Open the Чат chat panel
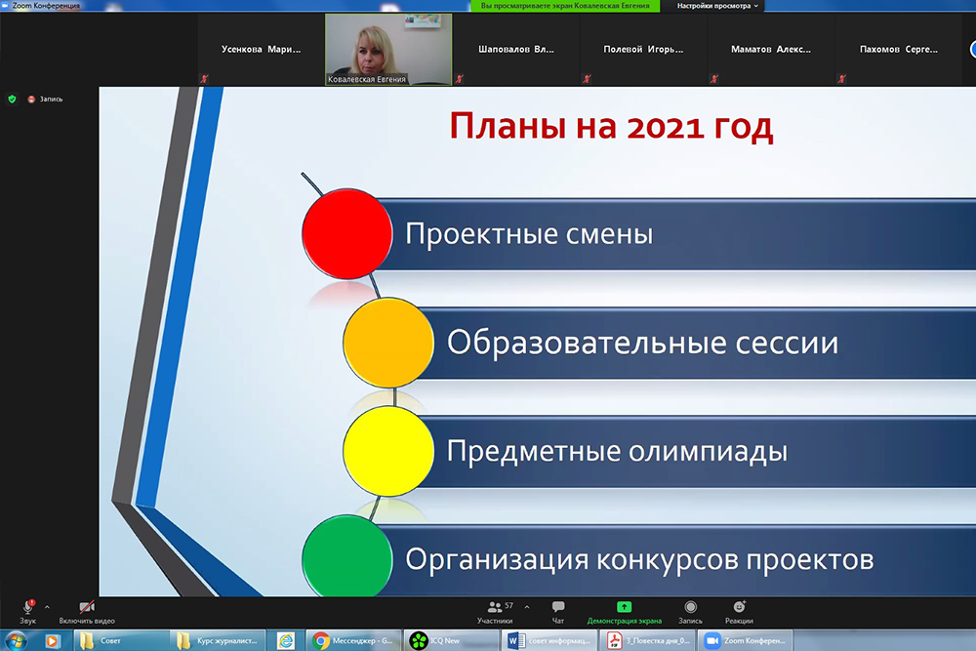This screenshot has height=651, width=976. [557, 612]
